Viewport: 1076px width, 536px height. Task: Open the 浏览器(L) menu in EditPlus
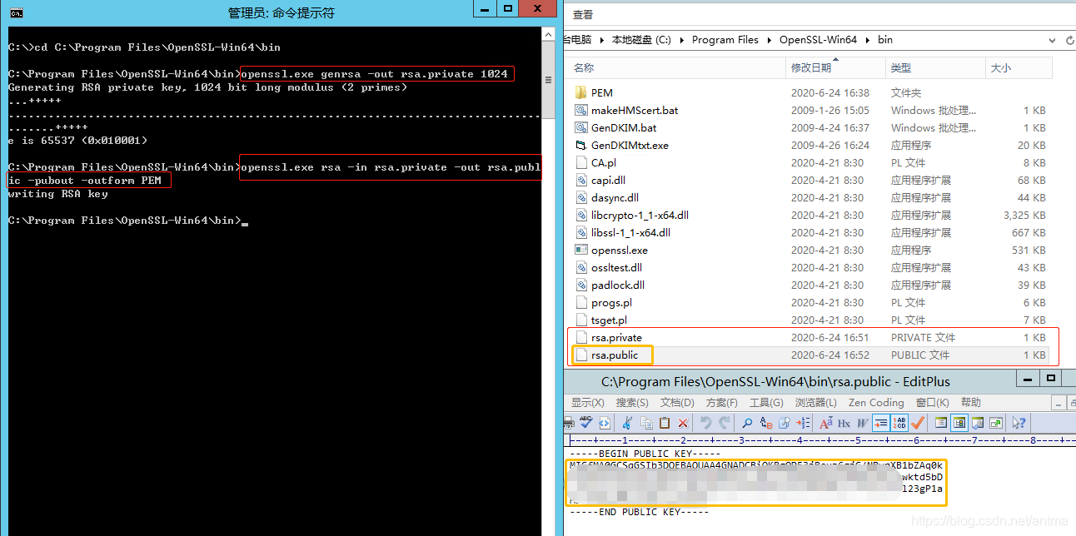point(816,403)
